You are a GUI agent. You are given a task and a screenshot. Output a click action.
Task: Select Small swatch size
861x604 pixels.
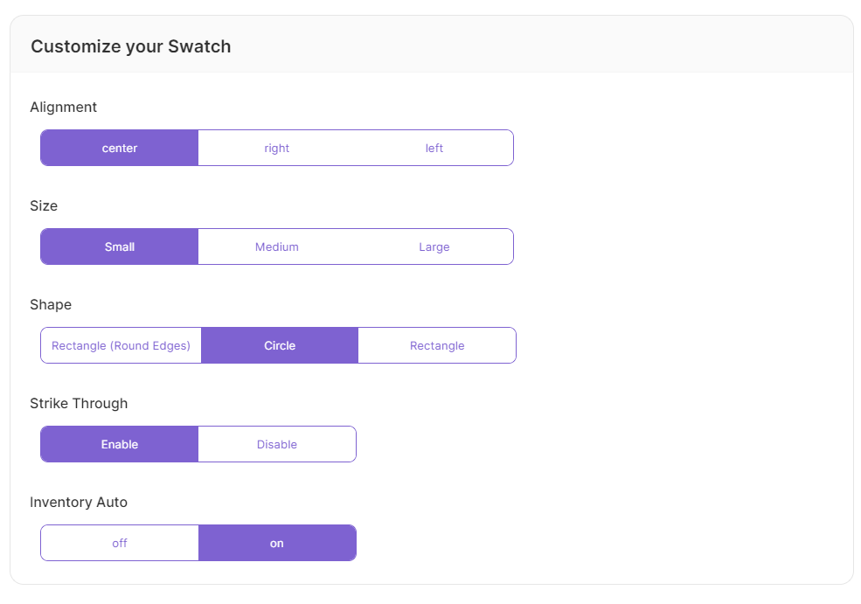pos(120,246)
